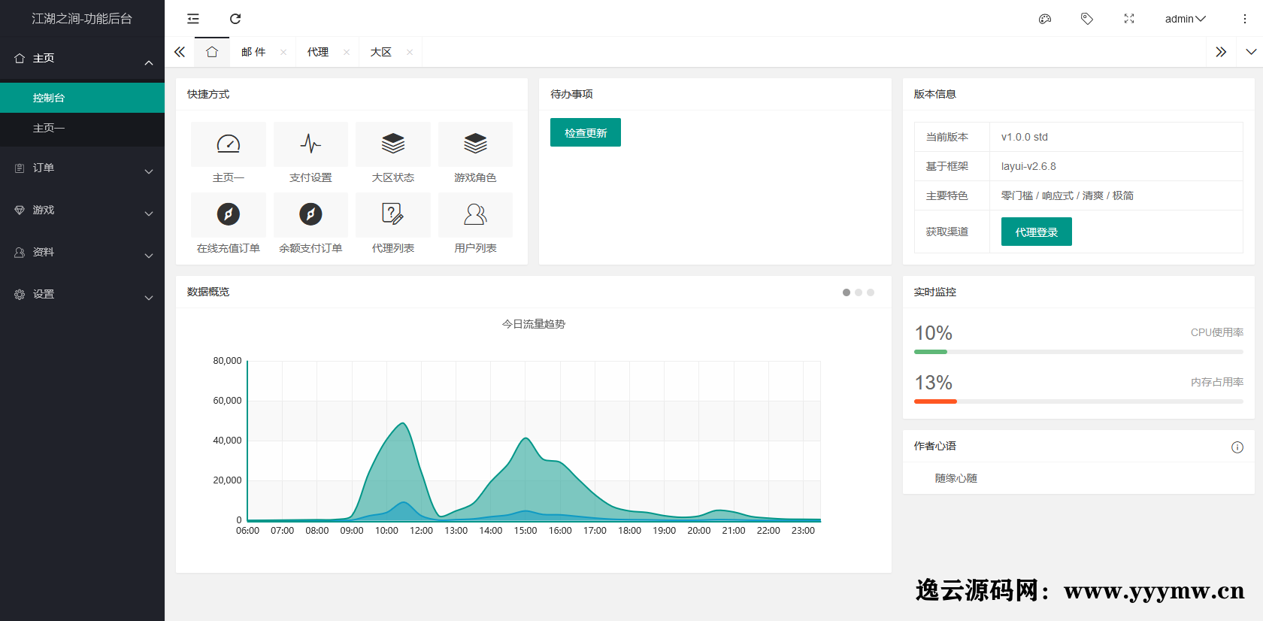This screenshot has width=1263, height=621.
Task: Click the 今日流量趋势 chart title
Action: pos(534,324)
